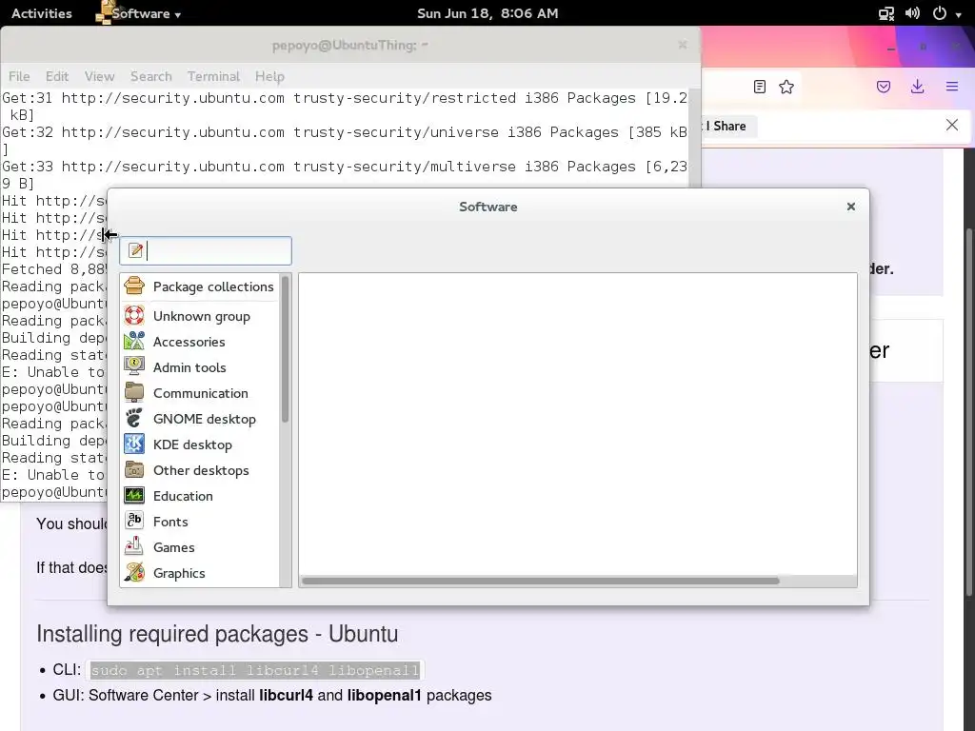This screenshot has height=731, width=975.
Task: Open the system menu arrow in top bar
Action: click(x=958, y=14)
